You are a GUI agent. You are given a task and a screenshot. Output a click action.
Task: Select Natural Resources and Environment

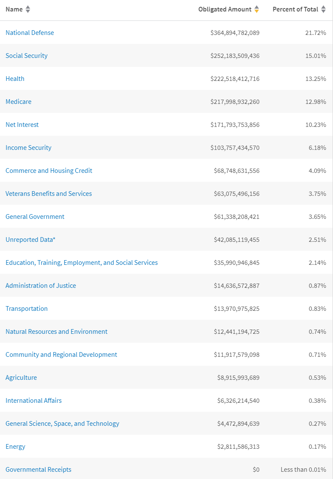(x=57, y=332)
